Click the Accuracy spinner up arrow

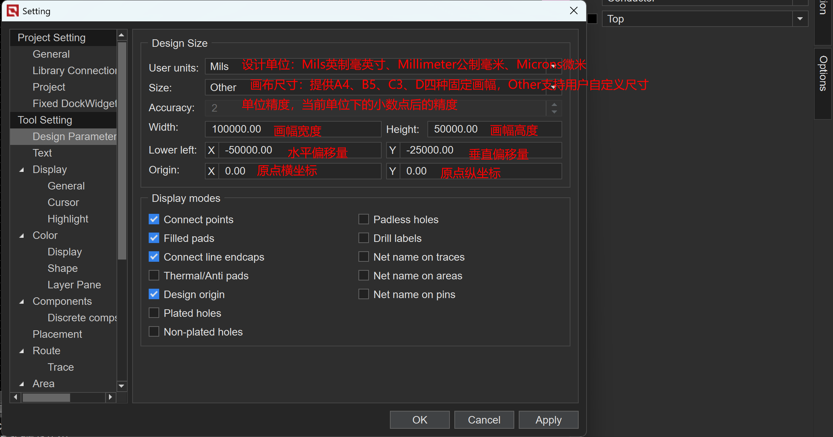pyautogui.click(x=554, y=105)
